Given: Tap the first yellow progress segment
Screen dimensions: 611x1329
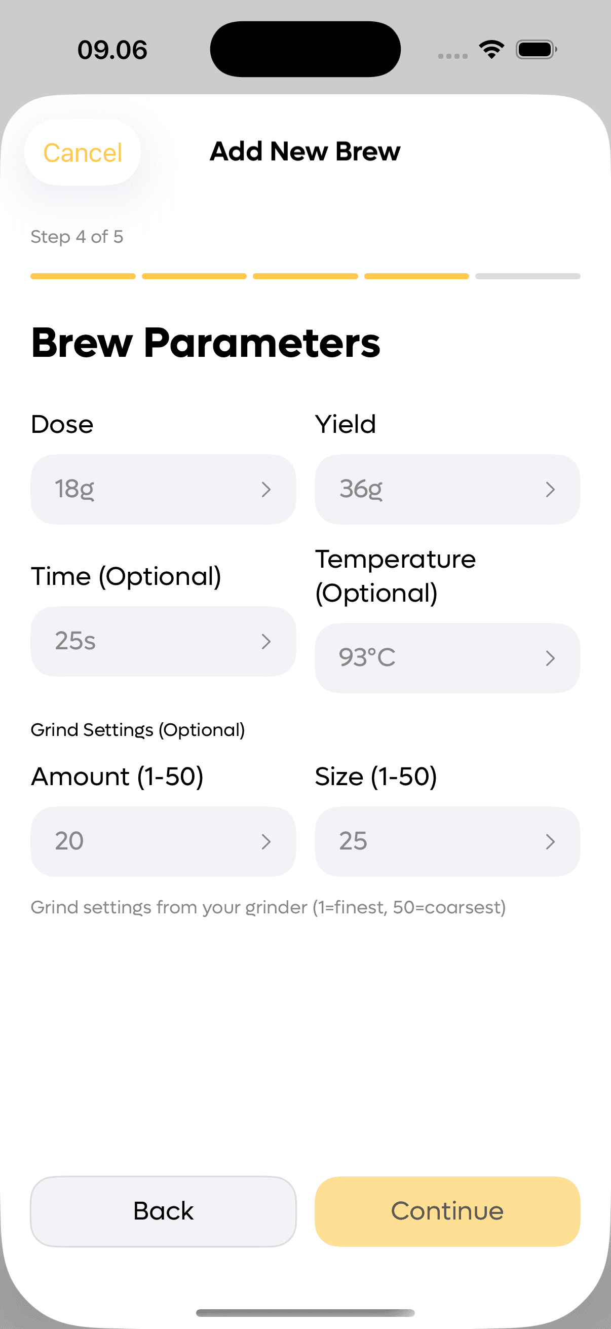Looking at the screenshot, I should click(83, 277).
